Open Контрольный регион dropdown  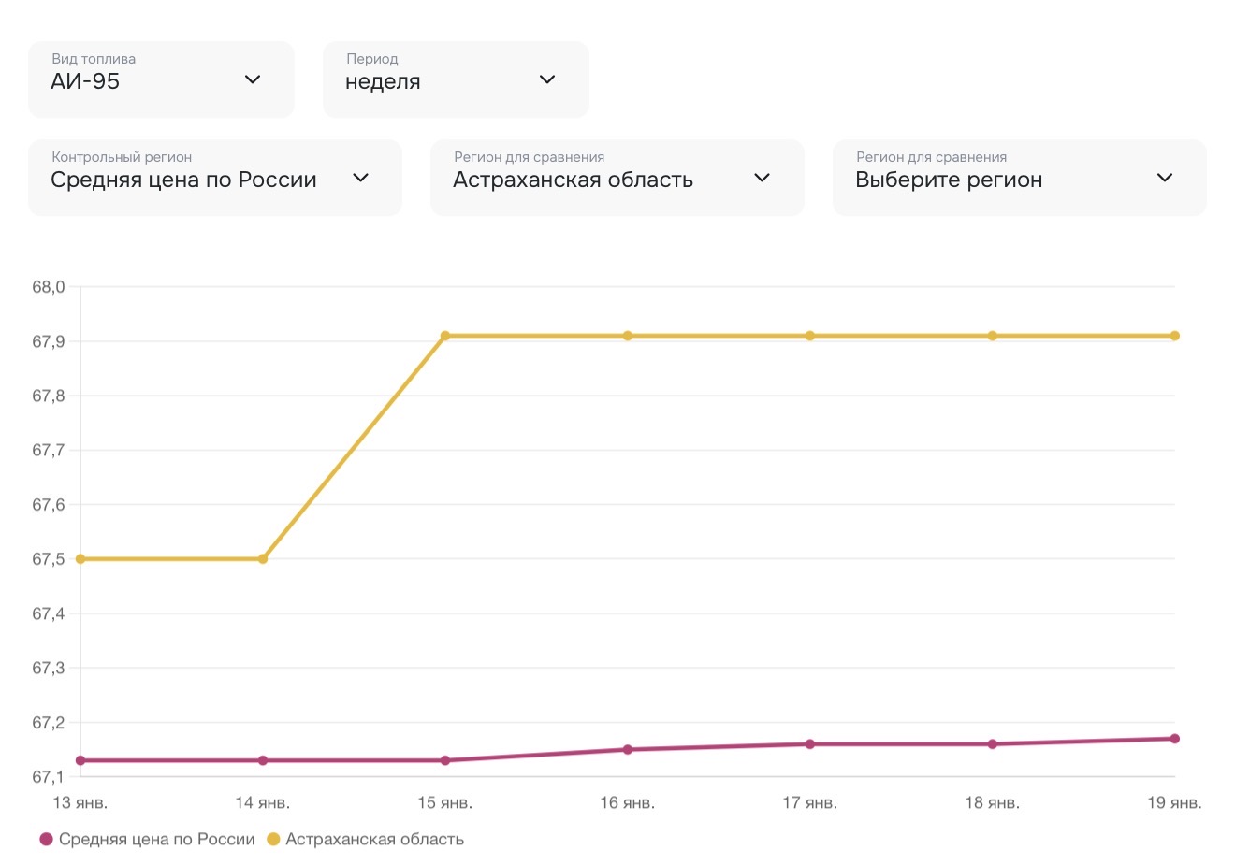tap(214, 179)
